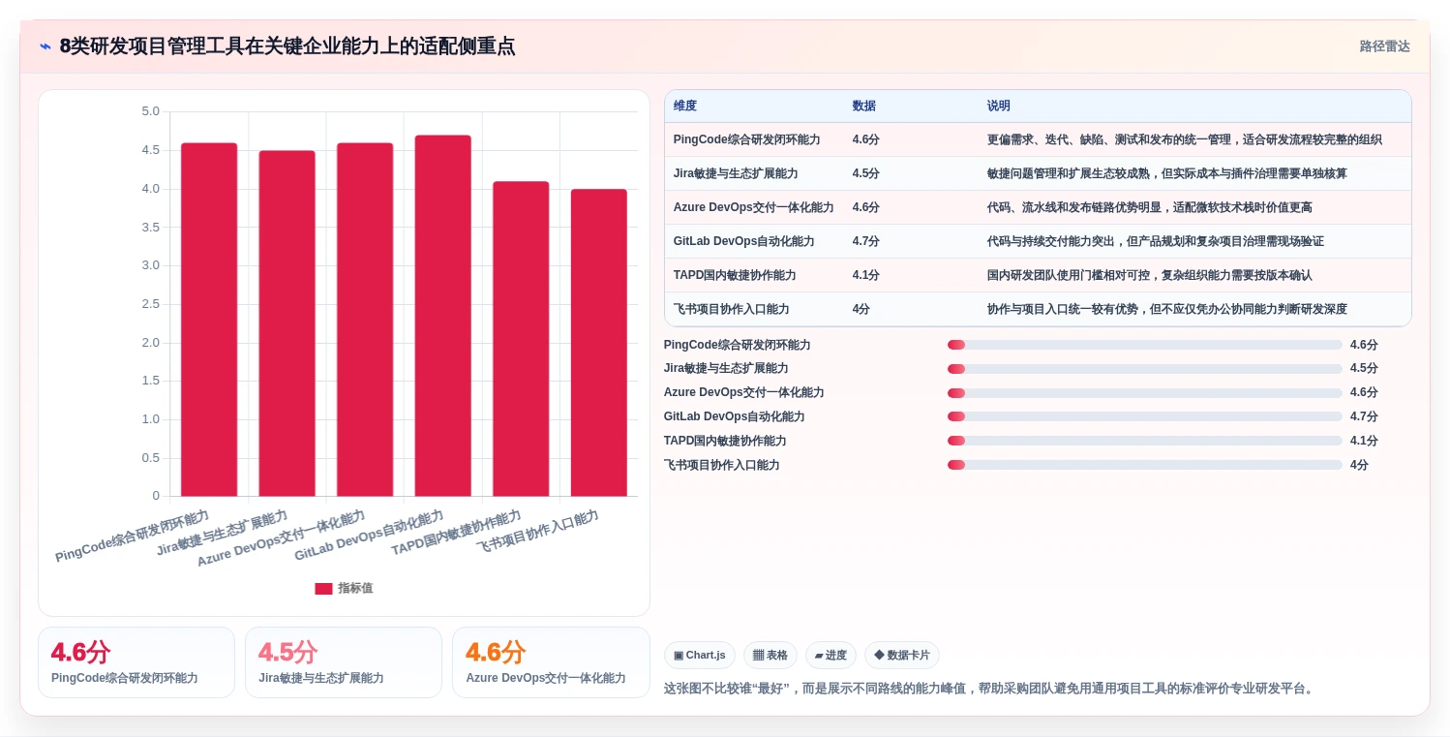Select the 进度 tag chip
Viewport: 1450px width, 737px height.
[x=831, y=656]
